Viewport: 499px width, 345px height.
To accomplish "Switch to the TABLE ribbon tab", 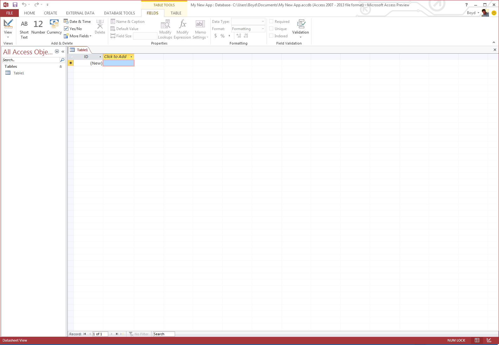I will [176, 13].
